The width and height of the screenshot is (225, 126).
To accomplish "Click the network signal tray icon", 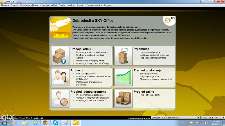I will coord(204,123).
